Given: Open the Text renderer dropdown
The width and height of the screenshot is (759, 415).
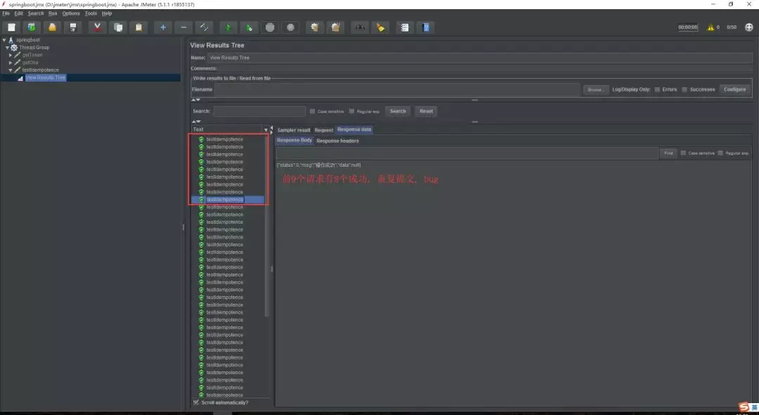Looking at the screenshot, I should coord(230,129).
